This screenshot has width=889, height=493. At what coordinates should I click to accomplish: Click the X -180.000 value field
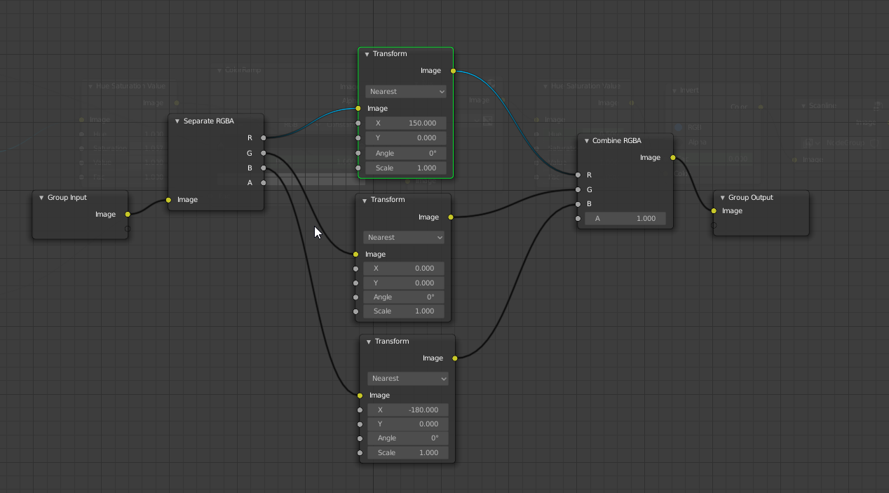click(408, 410)
